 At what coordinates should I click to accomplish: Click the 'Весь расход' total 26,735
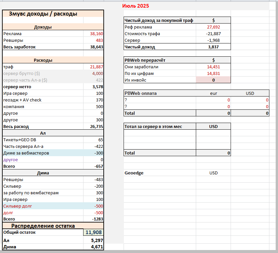[96, 127]
